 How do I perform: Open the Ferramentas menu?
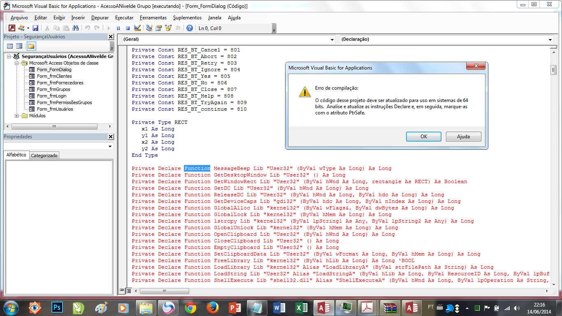click(x=153, y=18)
